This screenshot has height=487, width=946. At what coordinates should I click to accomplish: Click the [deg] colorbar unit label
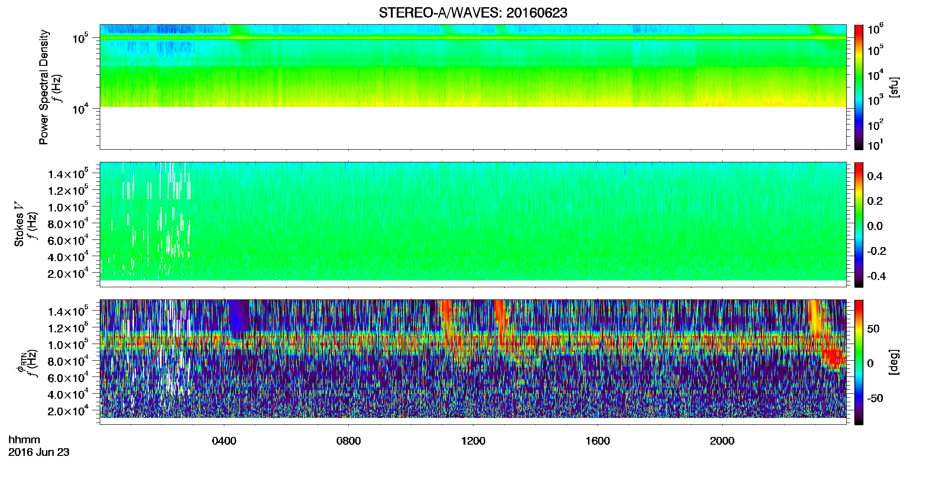click(894, 362)
